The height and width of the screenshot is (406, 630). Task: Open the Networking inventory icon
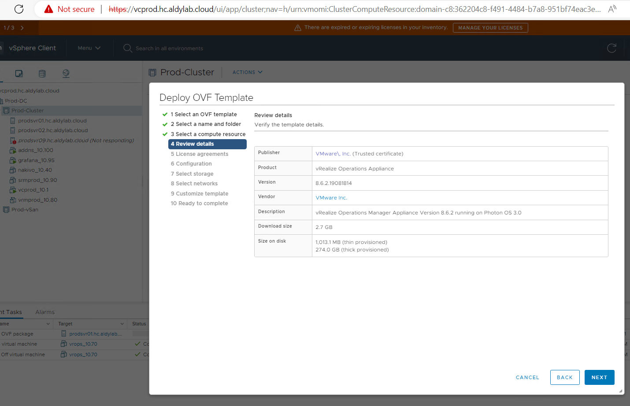click(x=66, y=74)
